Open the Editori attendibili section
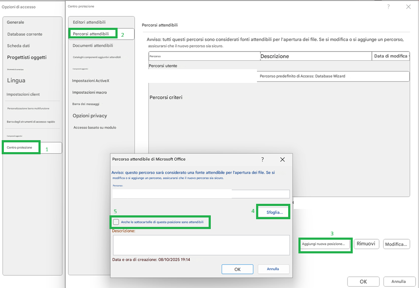This screenshot has height=288, width=419. [89, 22]
